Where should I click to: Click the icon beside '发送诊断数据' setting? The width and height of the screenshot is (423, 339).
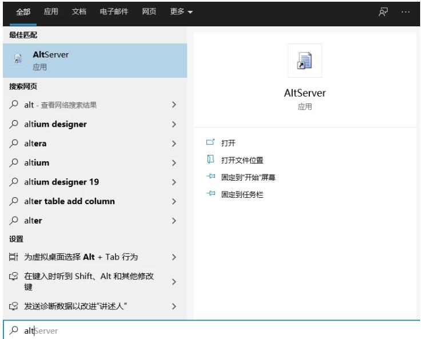pos(14,306)
